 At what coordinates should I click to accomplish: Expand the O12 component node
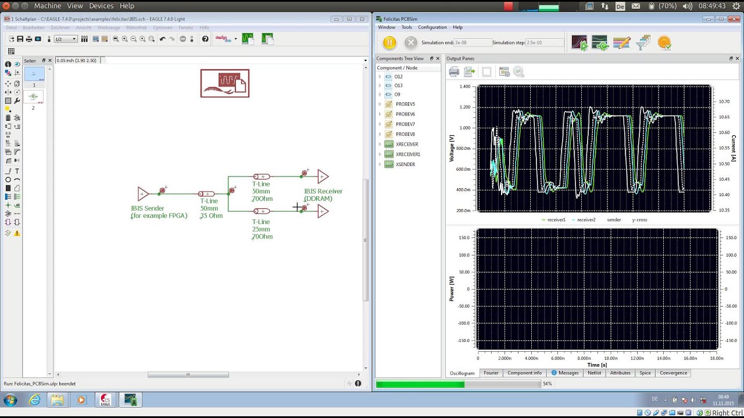pyautogui.click(x=380, y=77)
